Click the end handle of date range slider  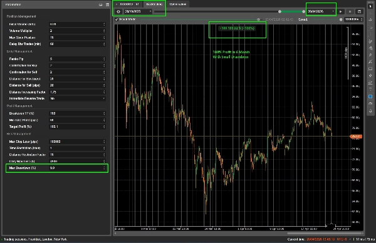tap(303, 11)
